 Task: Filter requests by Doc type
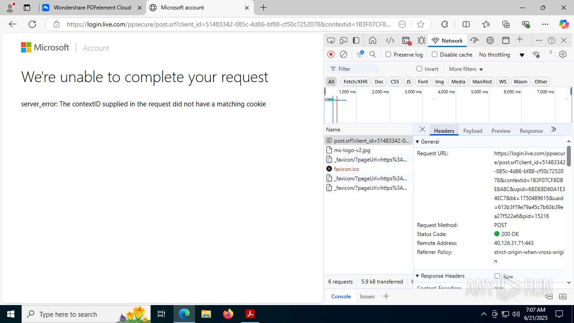tap(379, 81)
